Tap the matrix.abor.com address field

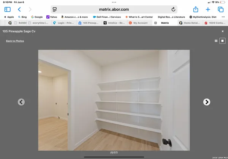coord(114,9)
